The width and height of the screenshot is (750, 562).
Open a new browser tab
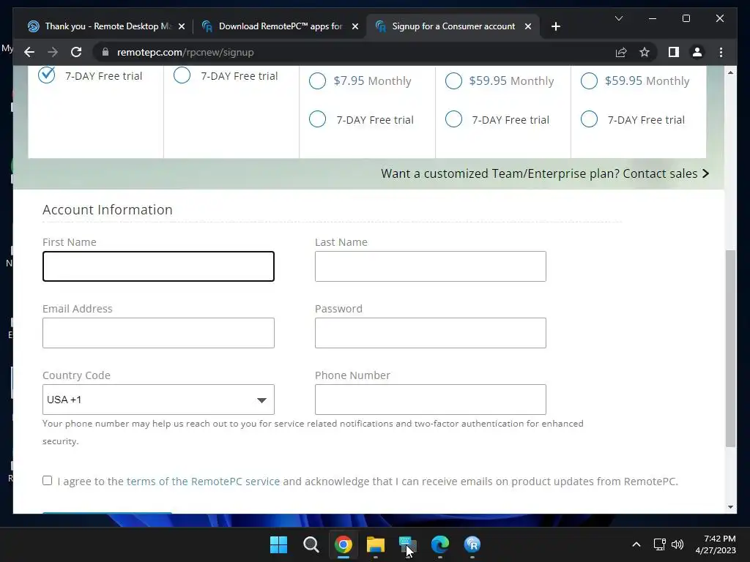pyautogui.click(x=555, y=26)
